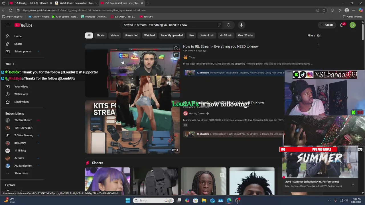Expand Show more subscriptions
This screenshot has width=365, height=205.
pos(21,173)
